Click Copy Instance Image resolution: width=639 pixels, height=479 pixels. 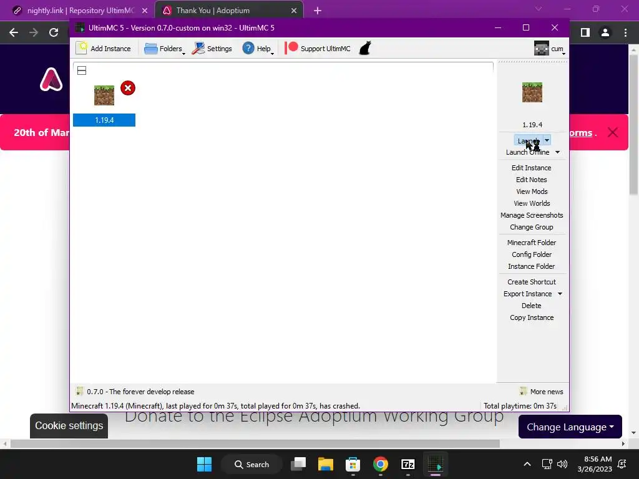click(532, 317)
